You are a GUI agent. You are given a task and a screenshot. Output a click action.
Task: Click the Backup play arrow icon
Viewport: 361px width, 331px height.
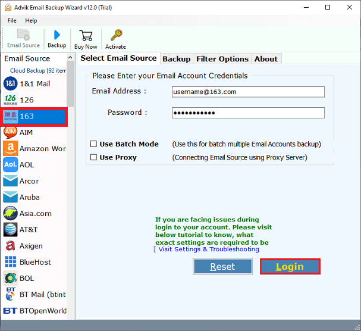tap(56, 35)
